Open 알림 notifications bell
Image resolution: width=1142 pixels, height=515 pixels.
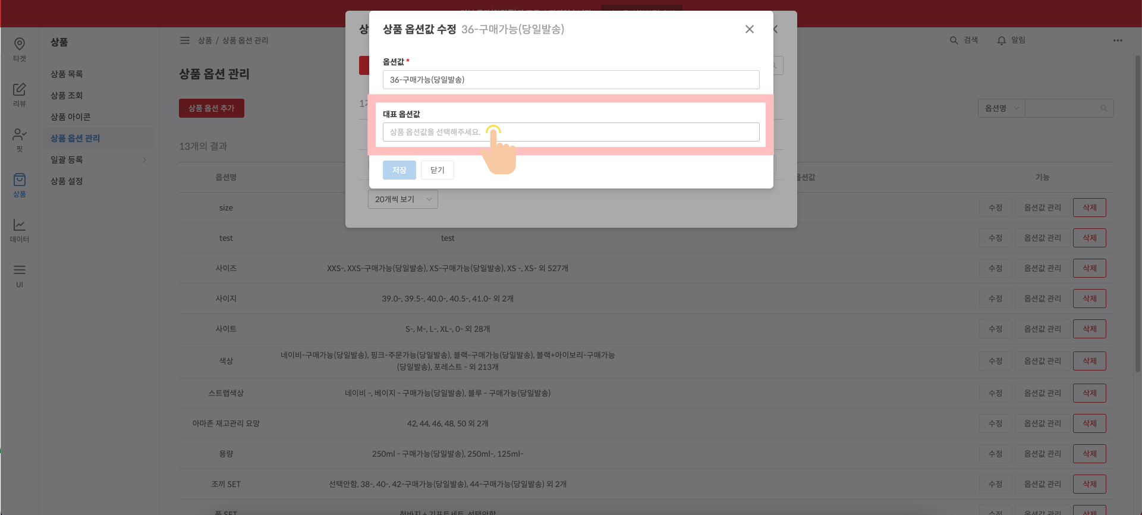(x=1011, y=40)
